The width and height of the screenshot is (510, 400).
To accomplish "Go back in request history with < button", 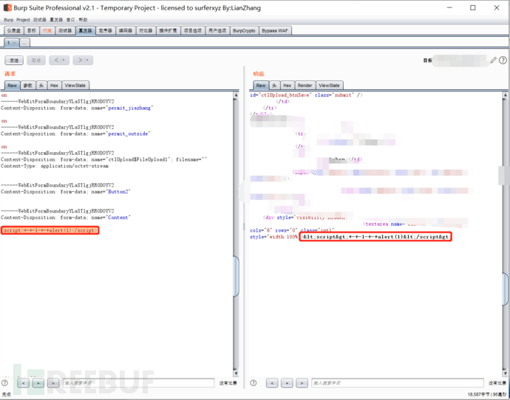I will [57, 60].
